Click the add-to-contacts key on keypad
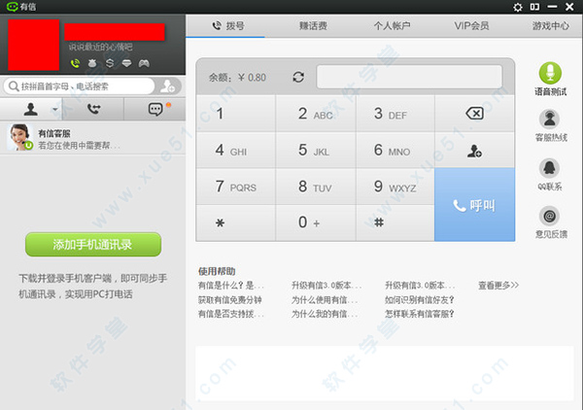583x410 pixels. (475, 150)
